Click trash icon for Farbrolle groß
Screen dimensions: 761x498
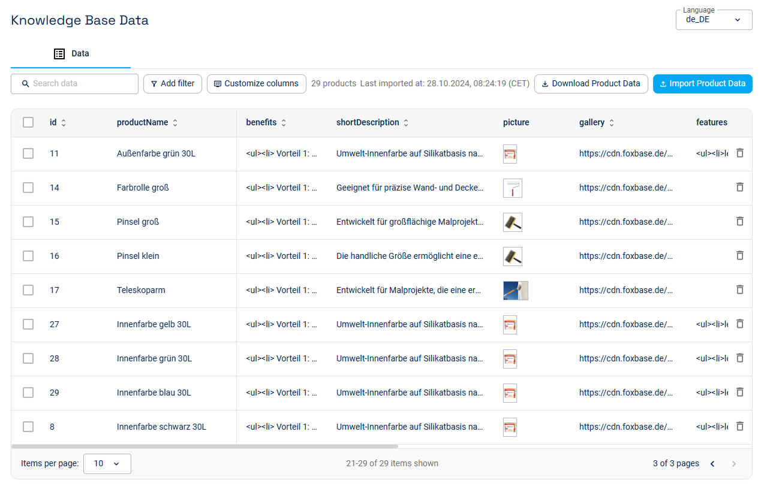pos(740,188)
